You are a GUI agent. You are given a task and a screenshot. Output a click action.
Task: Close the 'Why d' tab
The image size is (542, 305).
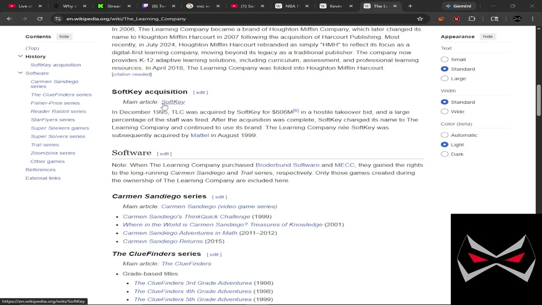click(84, 6)
